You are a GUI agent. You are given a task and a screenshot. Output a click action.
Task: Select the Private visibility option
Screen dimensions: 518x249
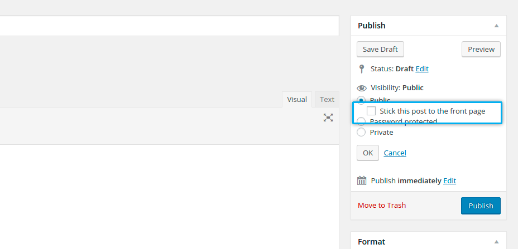[x=361, y=133]
